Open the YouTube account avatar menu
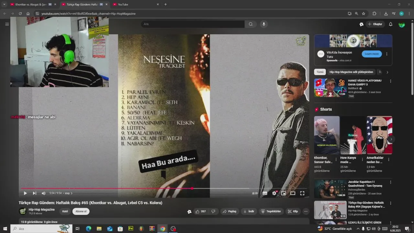 pyautogui.click(x=402, y=24)
